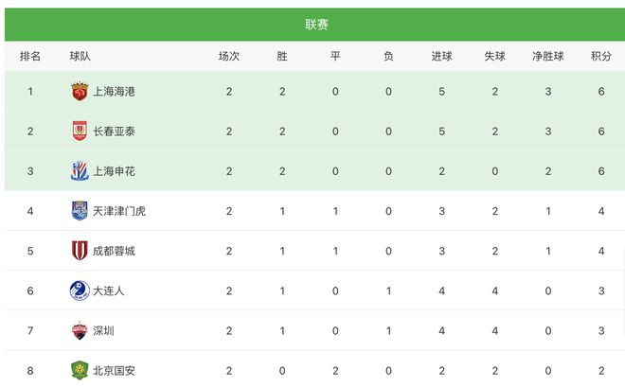Viewport: 625px width, 387px height.
Task: Click the 成都蓉城 club badge
Action: 80,251
